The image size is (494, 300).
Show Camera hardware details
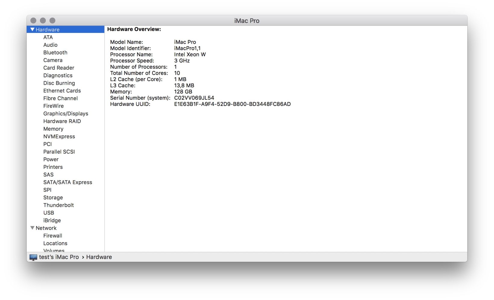coord(53,60)
